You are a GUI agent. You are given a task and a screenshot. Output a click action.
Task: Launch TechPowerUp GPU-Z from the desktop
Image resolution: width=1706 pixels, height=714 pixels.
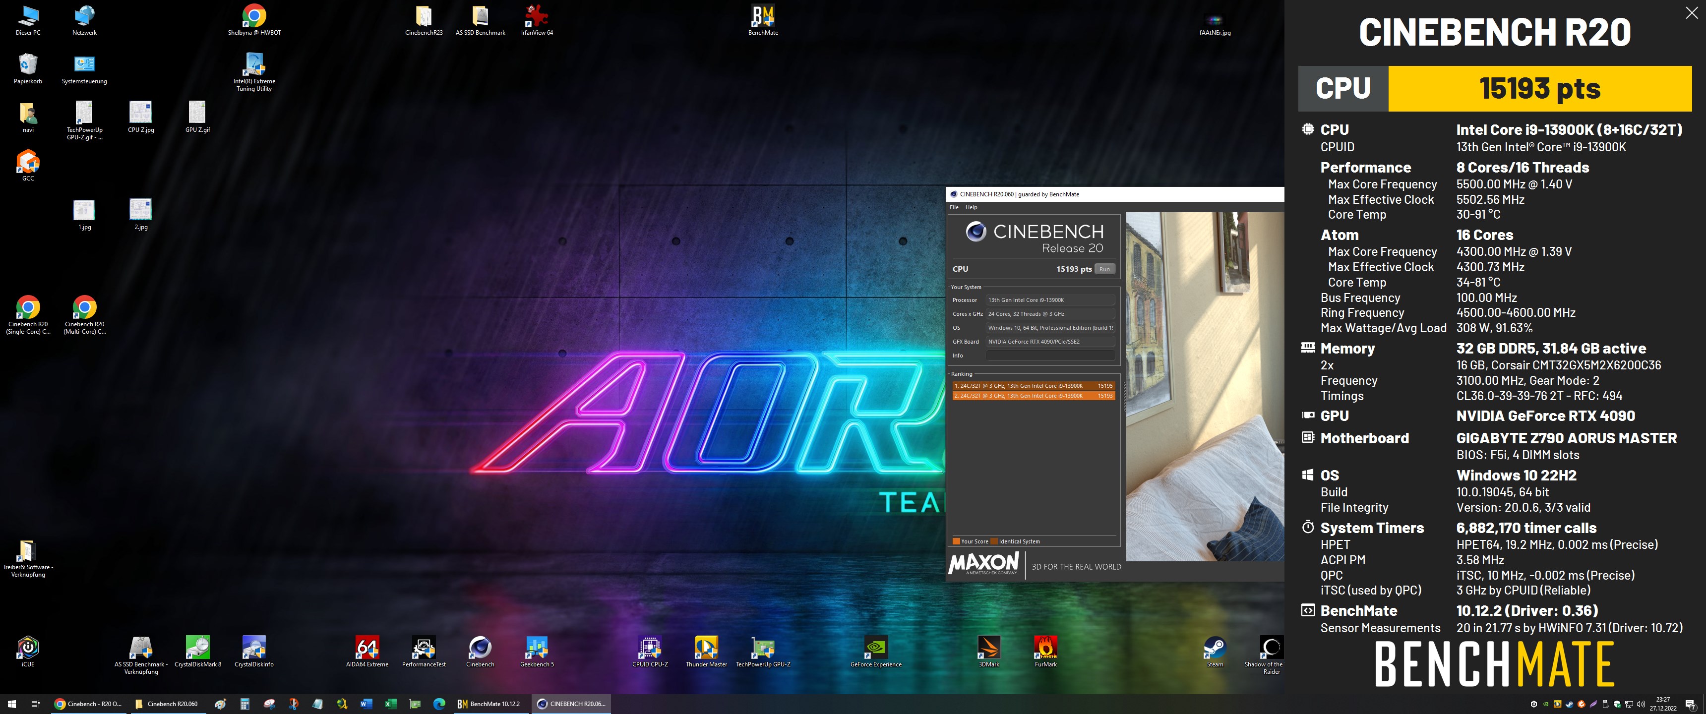click(763, 652)
